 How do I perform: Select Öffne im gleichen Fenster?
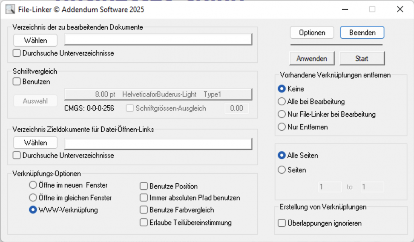[33, 198]
